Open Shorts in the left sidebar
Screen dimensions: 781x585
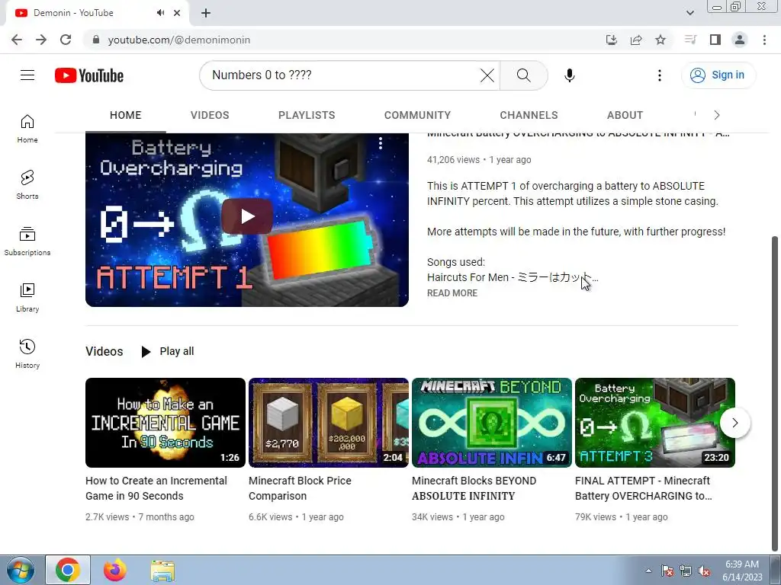coord(27,185)
